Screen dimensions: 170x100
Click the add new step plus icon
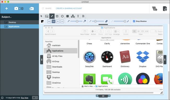[7, 8]
